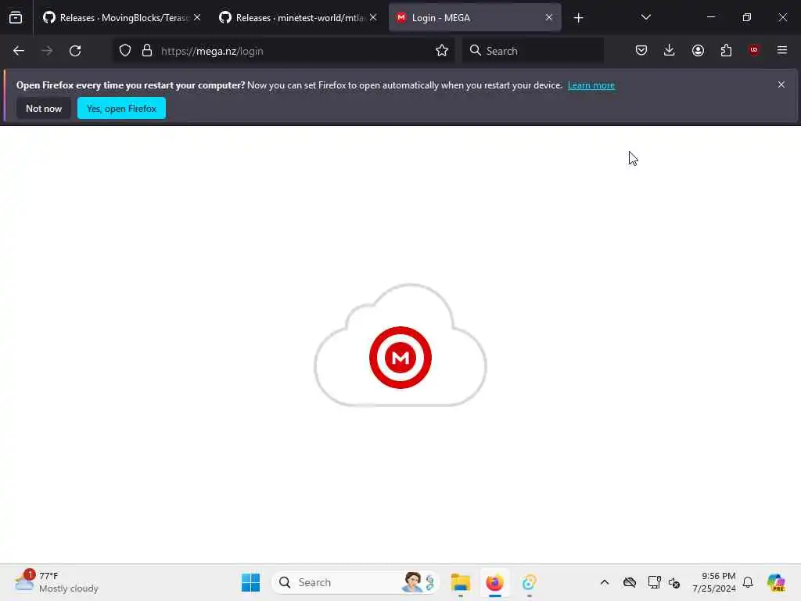
Task: Open the Extensions panel
Action: 726,51
